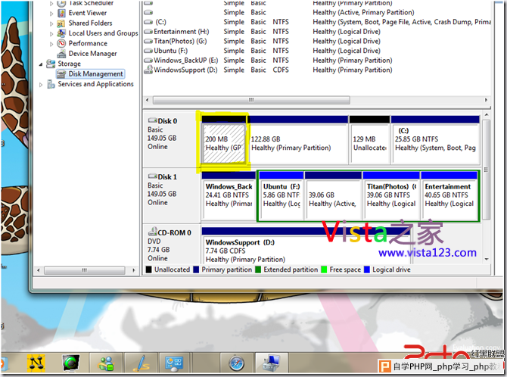Click the Disk 0 drive icon
The image size is (507, 377).
click(152, 120)
